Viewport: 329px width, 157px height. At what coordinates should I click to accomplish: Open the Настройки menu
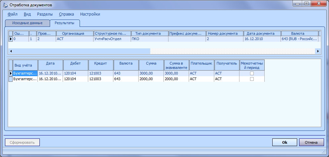point(90,14)
